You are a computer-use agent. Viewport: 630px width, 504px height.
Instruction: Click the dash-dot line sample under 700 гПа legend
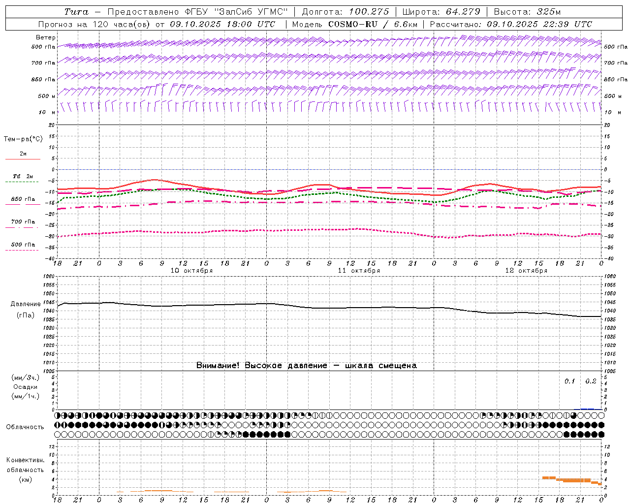[x=22, y=227]
